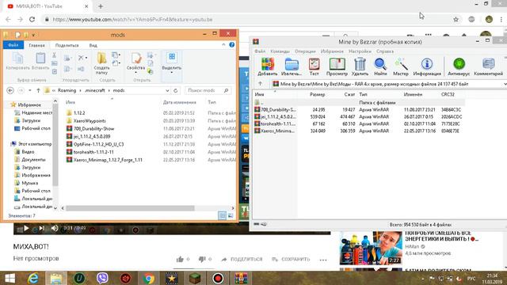Screen dimensions: 507x285
Task: Open Minecraft grass block taskbar icon
Action: click(195, 278)
